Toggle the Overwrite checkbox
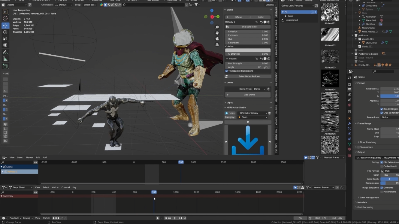399x224 pixels. point(382,188)
